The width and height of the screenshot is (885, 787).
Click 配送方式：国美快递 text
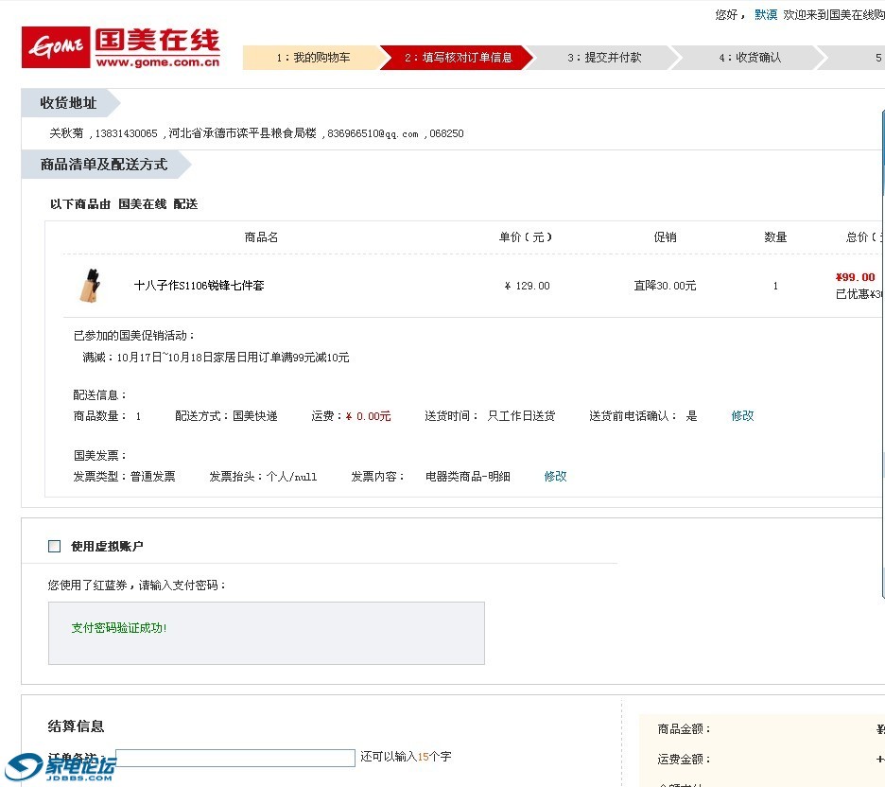(226, 416)
